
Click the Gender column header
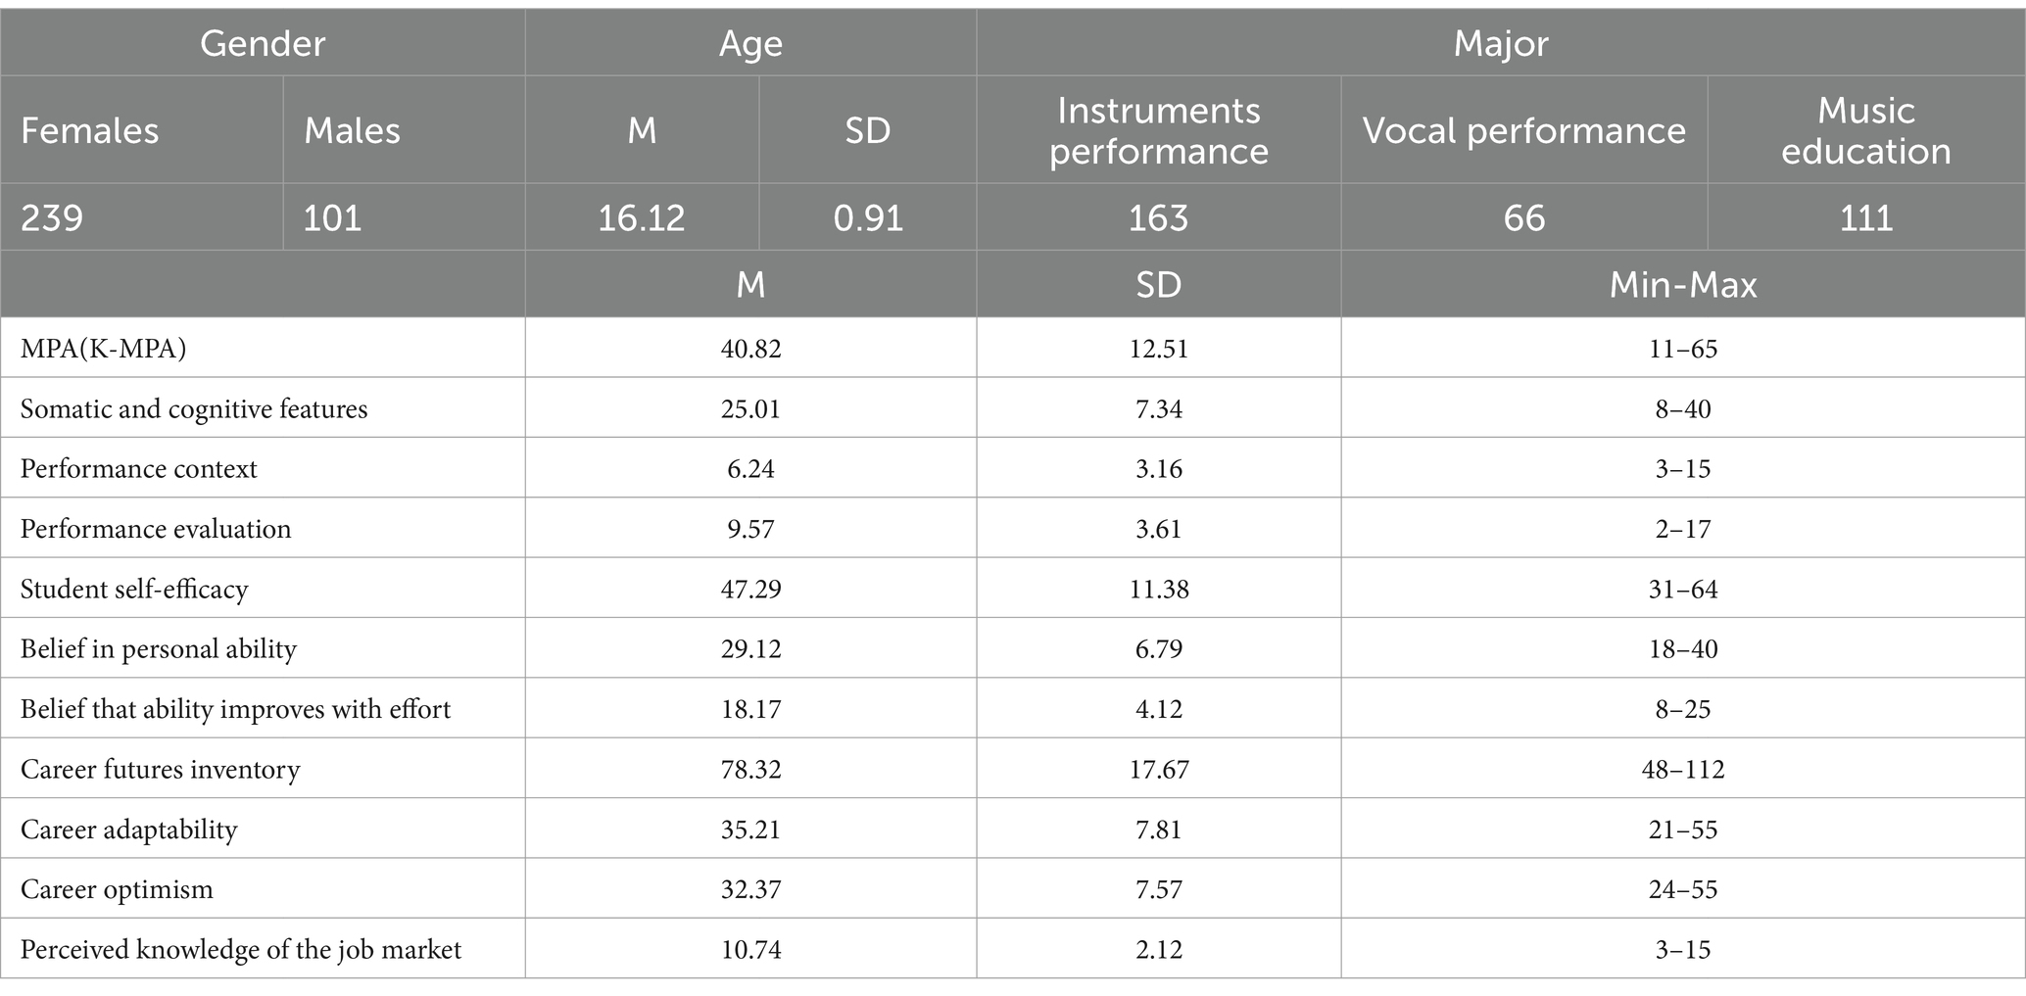[x=263, y=43]
